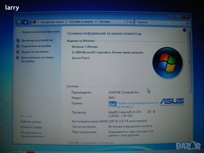Open Начало на контролния панел link
The height and width of the screenshot is (153, 204).
tap(41, 32)
